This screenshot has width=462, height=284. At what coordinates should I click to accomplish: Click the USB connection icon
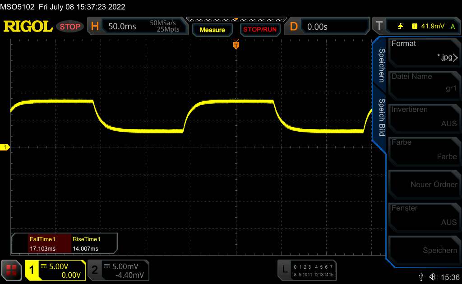tap(421, 276)
